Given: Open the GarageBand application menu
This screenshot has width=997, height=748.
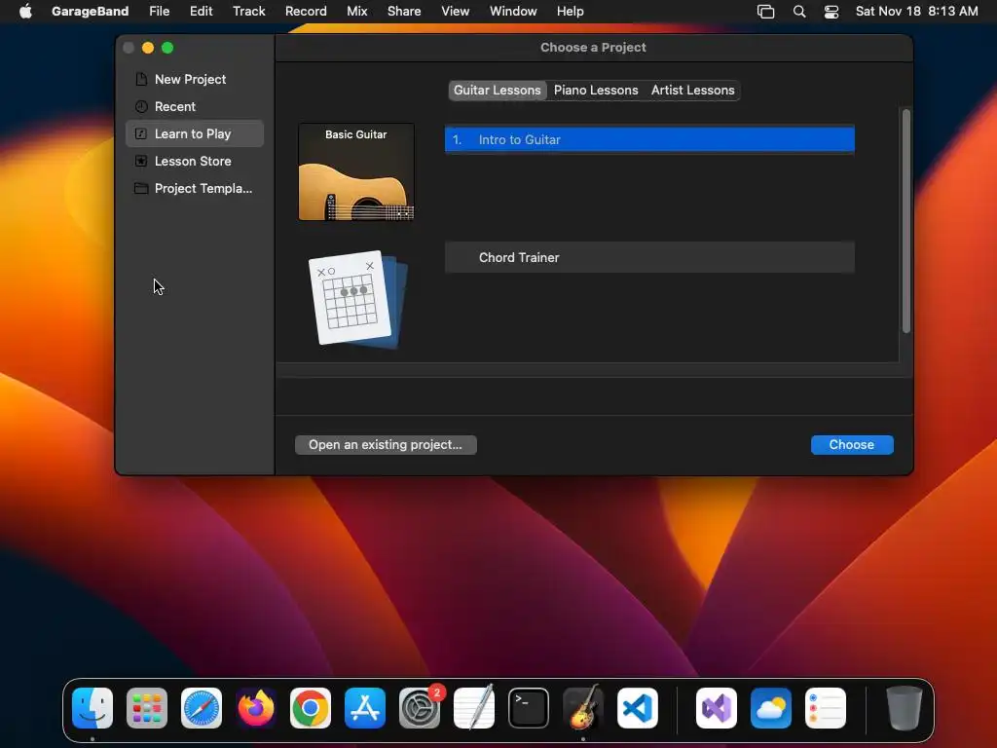Looking at the screenshot, I should [x=90, y=12].
